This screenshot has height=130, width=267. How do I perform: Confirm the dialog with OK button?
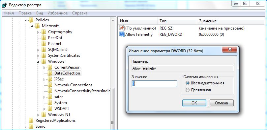(x=194, y=103)
